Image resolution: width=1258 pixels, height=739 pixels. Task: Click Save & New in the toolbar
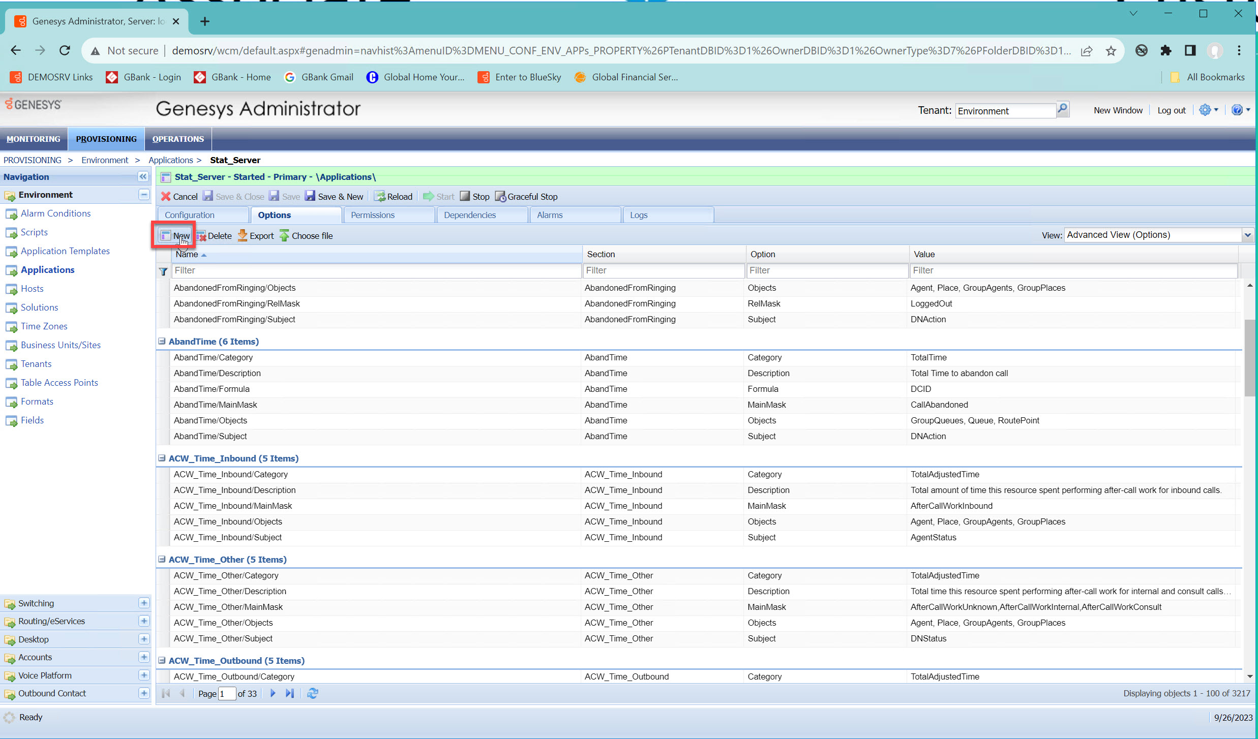click(334, 197)
